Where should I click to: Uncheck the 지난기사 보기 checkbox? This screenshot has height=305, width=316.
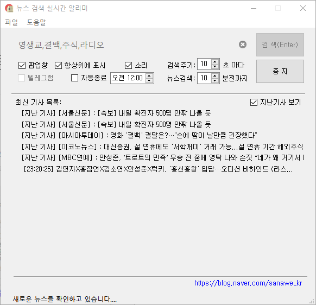coord(254,103)
